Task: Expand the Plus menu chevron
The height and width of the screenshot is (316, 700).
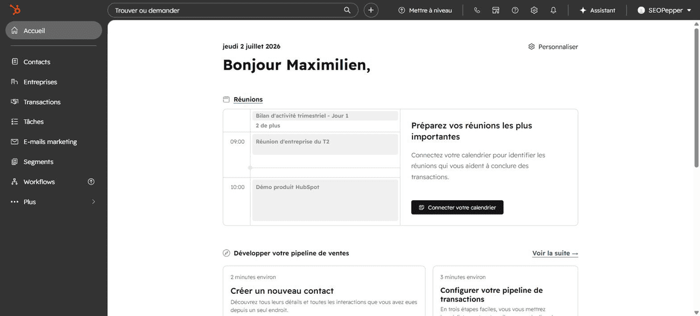Action: tap(93, 202)
